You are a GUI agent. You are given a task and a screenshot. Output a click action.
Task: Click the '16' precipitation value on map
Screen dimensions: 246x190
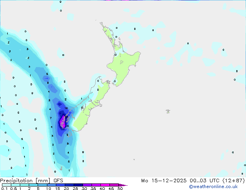pos(66,108)
